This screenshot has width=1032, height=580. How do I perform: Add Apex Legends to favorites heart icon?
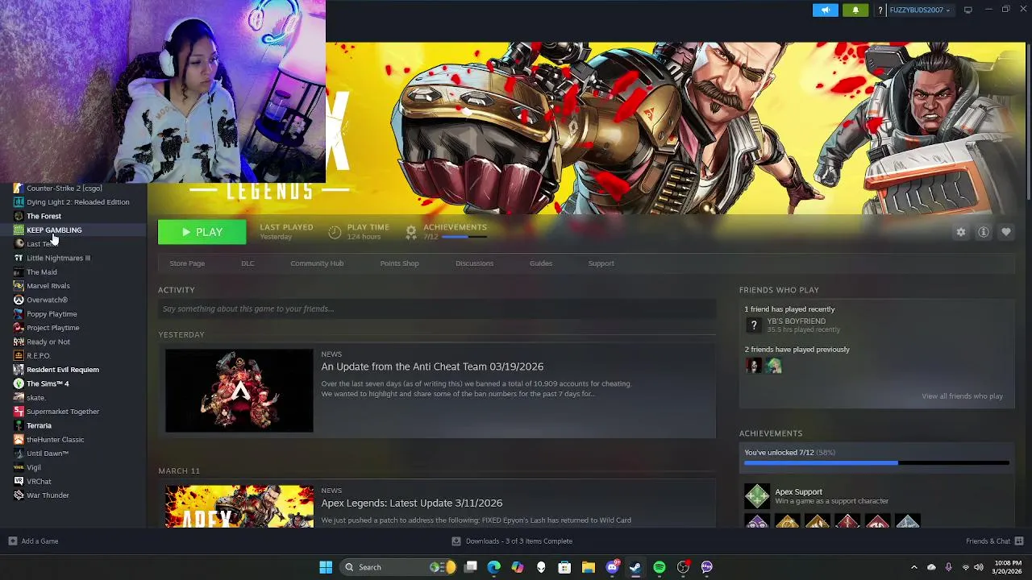click(1005, 232)
